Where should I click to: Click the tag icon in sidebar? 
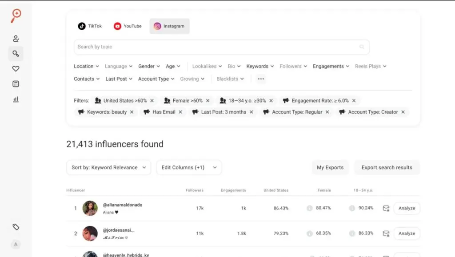click(16, 227)
